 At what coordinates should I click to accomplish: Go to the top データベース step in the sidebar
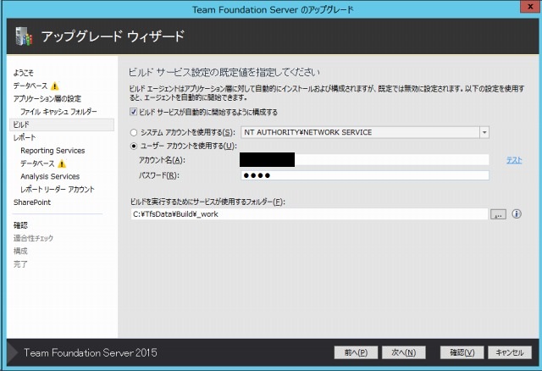click(x=30, y=86)
